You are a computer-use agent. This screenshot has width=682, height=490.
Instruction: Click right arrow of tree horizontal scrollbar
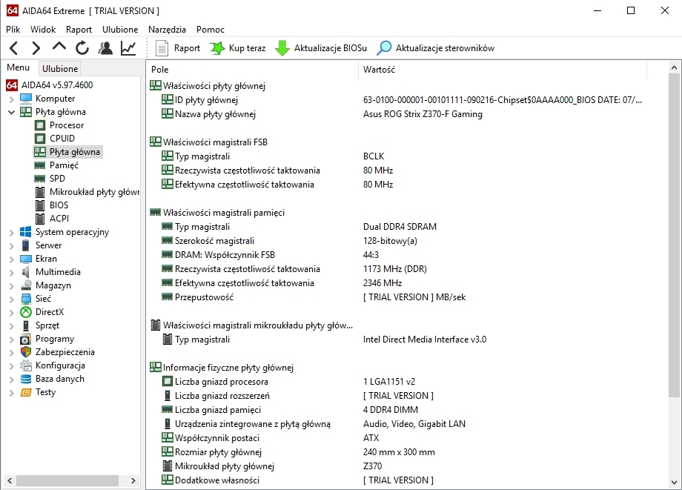[133, 480]
